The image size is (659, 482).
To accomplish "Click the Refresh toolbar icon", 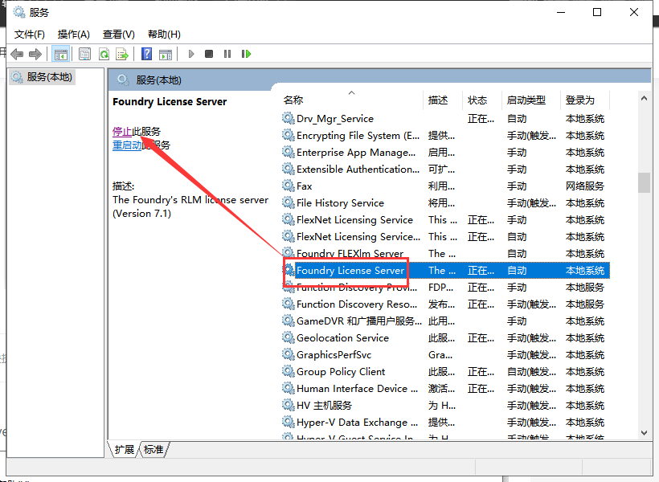I will pos(104,54).
